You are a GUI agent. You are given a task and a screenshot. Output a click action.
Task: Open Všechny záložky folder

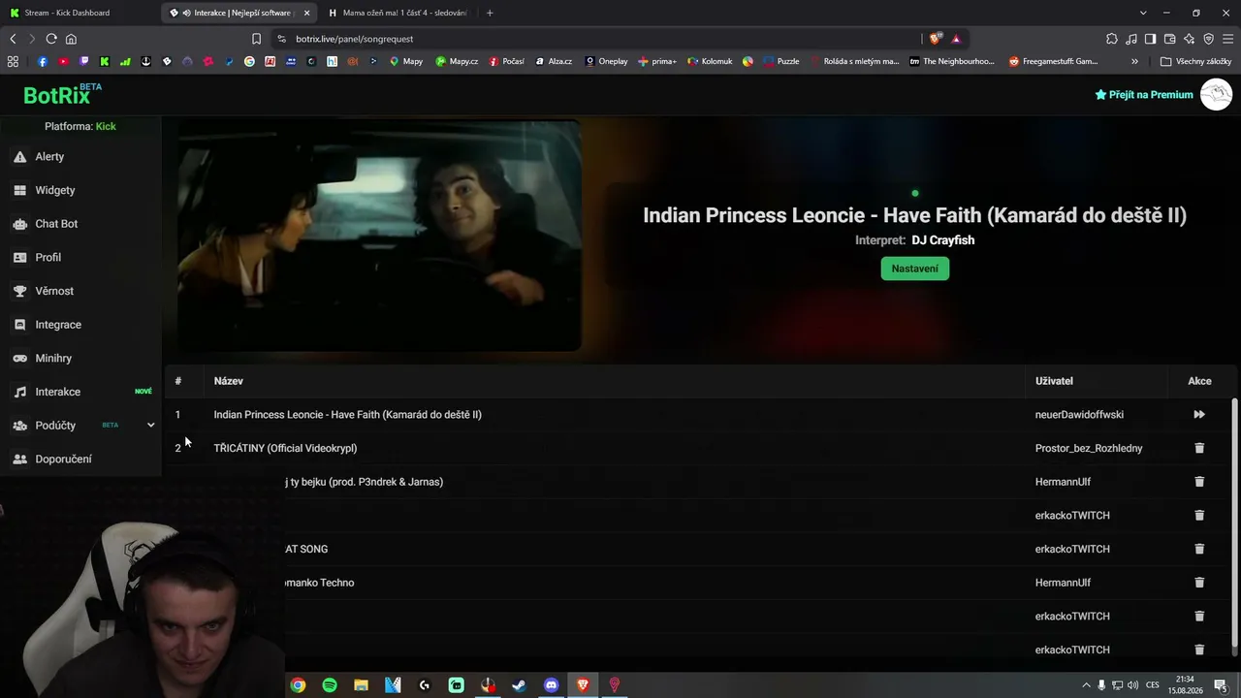[1195, 61]
